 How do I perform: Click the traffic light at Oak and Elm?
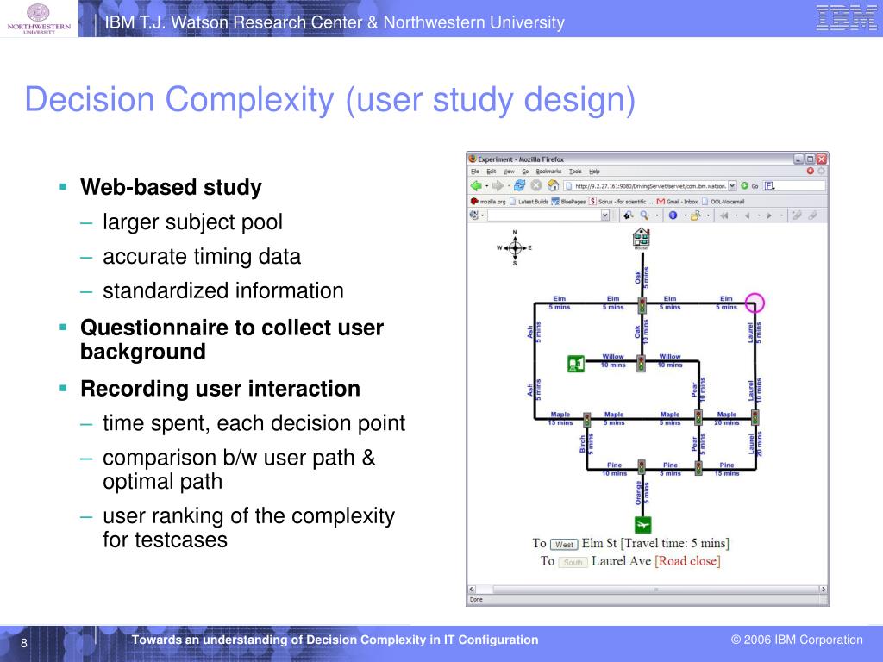point(642,305)
